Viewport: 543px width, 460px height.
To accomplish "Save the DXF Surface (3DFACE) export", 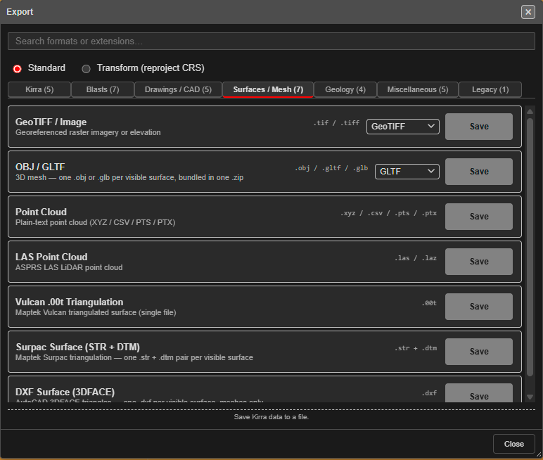I will tap(479, 393).
